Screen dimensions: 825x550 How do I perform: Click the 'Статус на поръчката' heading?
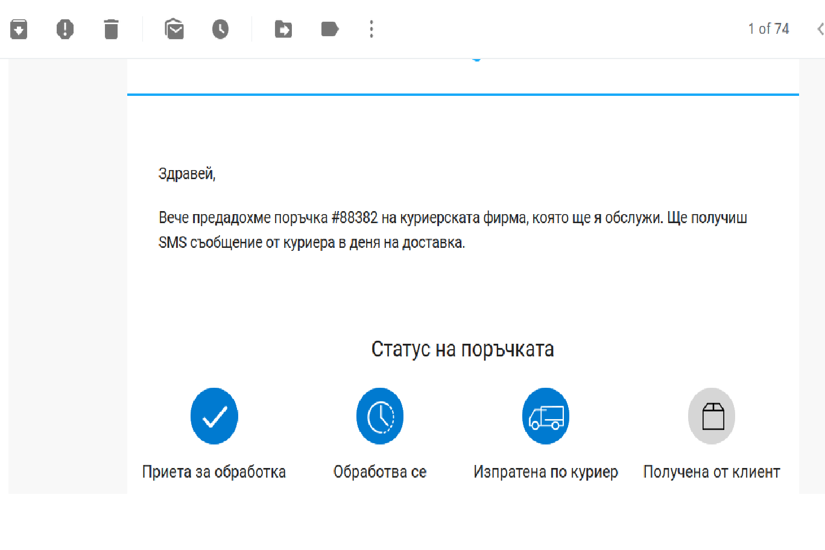[x=463, y=349]
